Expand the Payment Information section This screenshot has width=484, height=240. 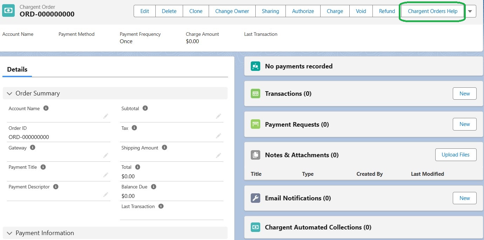pyautogui.click(x=9, y=233)
